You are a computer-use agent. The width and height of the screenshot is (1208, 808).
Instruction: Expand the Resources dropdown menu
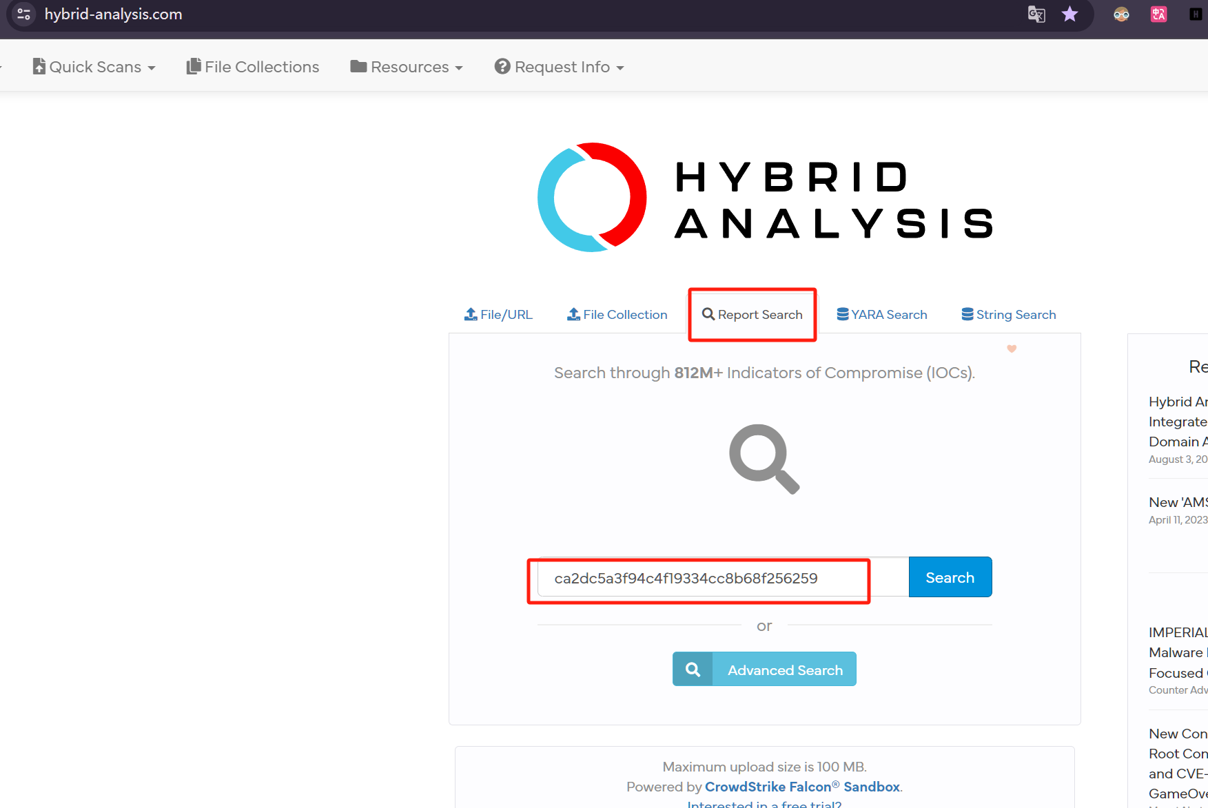(x=407, y=67)
